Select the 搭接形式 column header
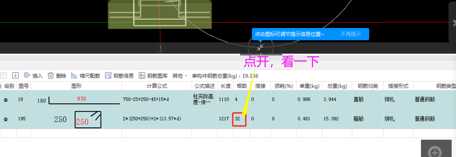456x157 pixels. (398, 86)
